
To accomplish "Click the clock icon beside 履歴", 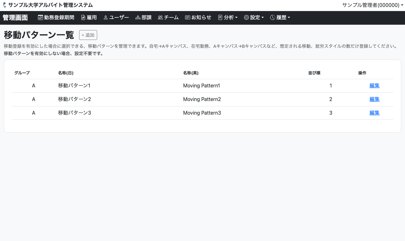I will click(272, 18).
